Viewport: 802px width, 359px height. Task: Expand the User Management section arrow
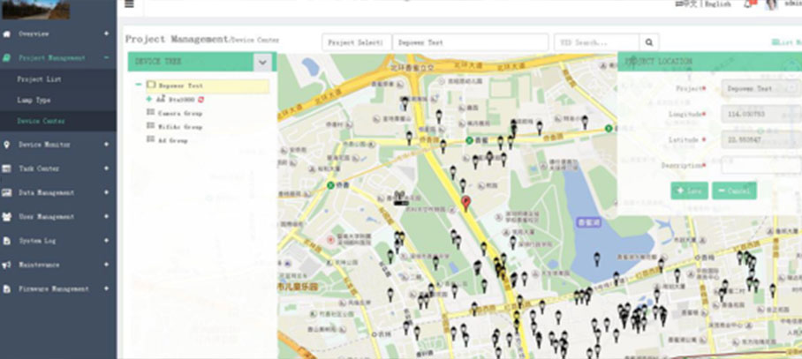[x=106, y=216]
